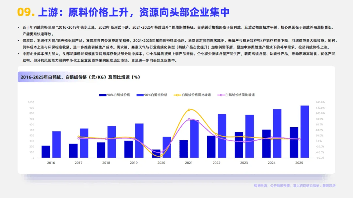Click the slide number 09.
The height and width of the screenshot is (198, 353).
coord(26,12)
